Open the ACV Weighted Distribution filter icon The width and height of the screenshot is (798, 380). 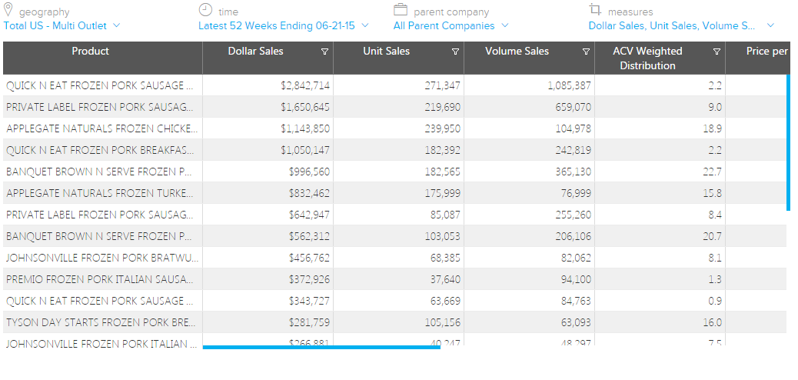coord(717,52)
